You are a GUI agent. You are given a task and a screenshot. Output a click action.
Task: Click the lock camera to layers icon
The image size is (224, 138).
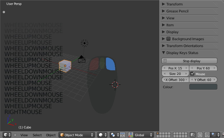point(193,135)
